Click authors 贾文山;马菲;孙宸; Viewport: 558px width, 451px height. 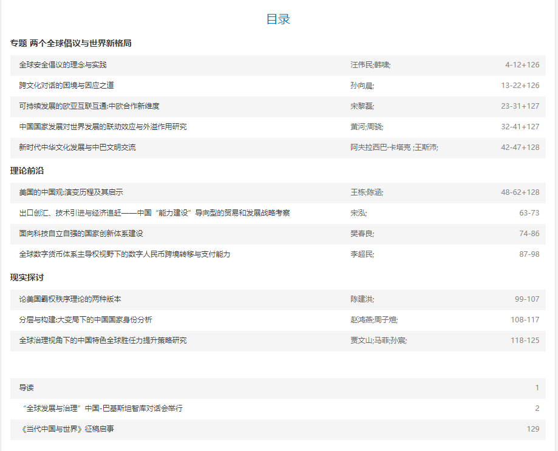(379, 341)
